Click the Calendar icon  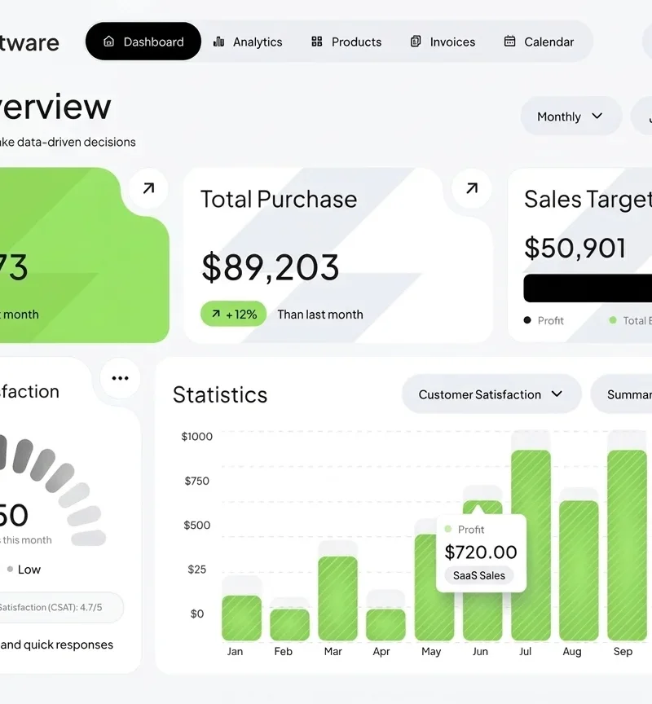(x=509, y=42)
